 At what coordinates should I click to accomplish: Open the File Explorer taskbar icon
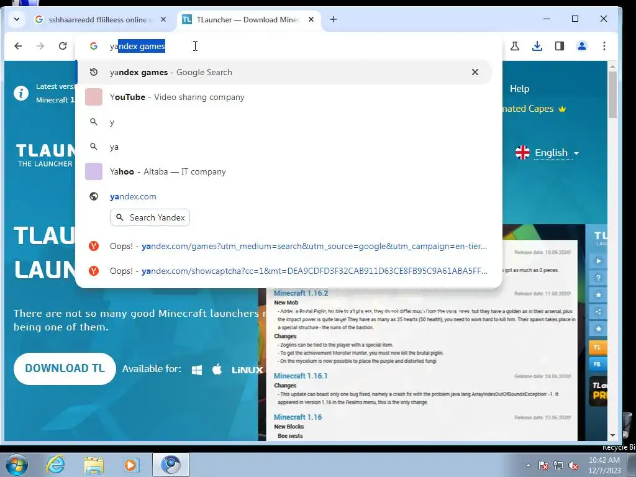[94, 465]
